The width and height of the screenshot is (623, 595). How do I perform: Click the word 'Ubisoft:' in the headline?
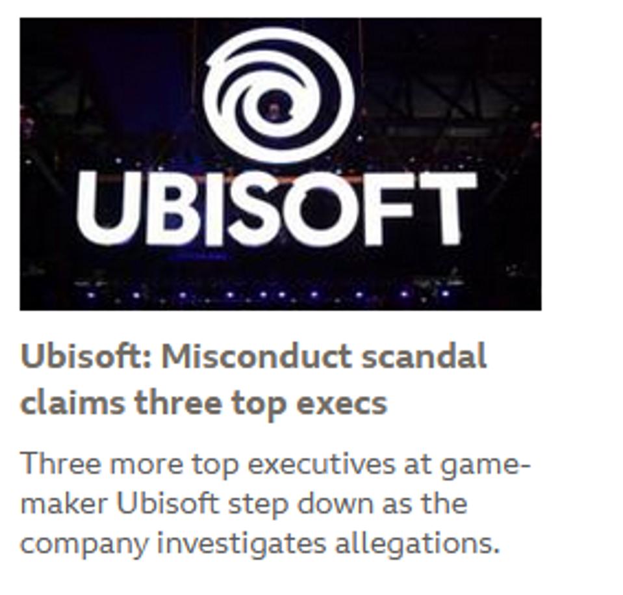click(86, 357)
